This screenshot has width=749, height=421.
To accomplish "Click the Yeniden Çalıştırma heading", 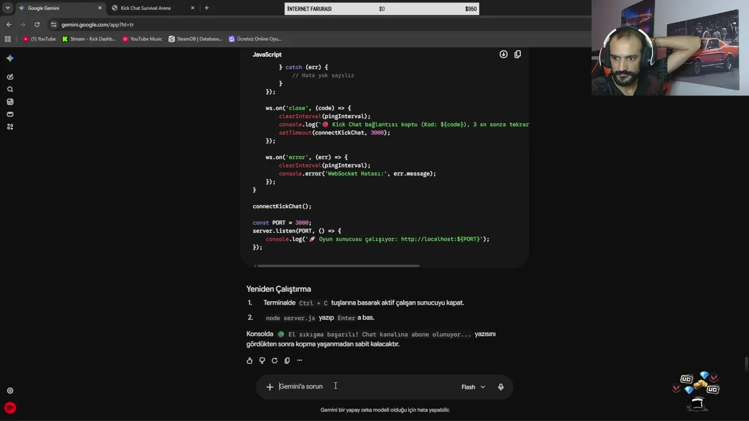I will pyautogui.click(x=279, y=289).
